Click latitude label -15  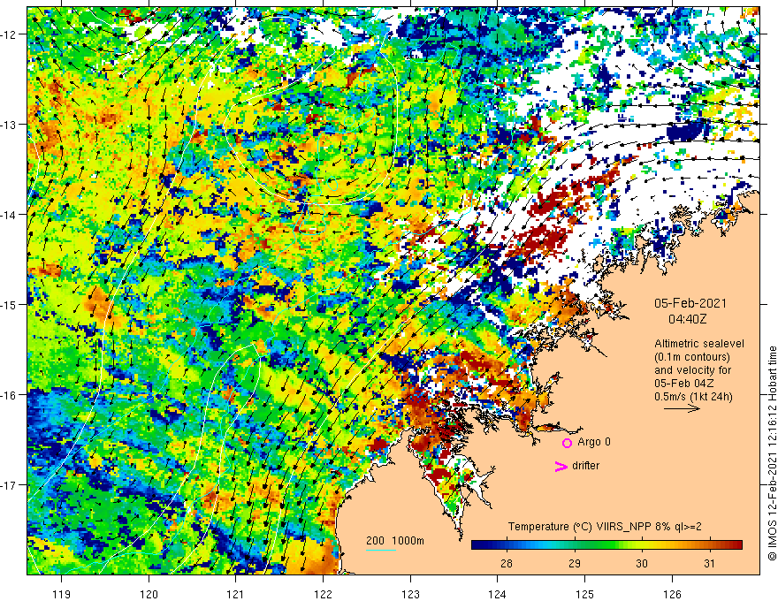pos(9,304)
